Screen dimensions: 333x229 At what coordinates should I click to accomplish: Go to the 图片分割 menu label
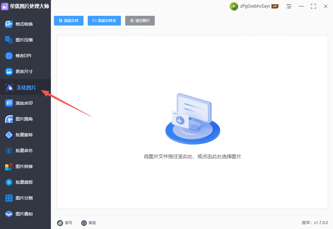(24, 198)
